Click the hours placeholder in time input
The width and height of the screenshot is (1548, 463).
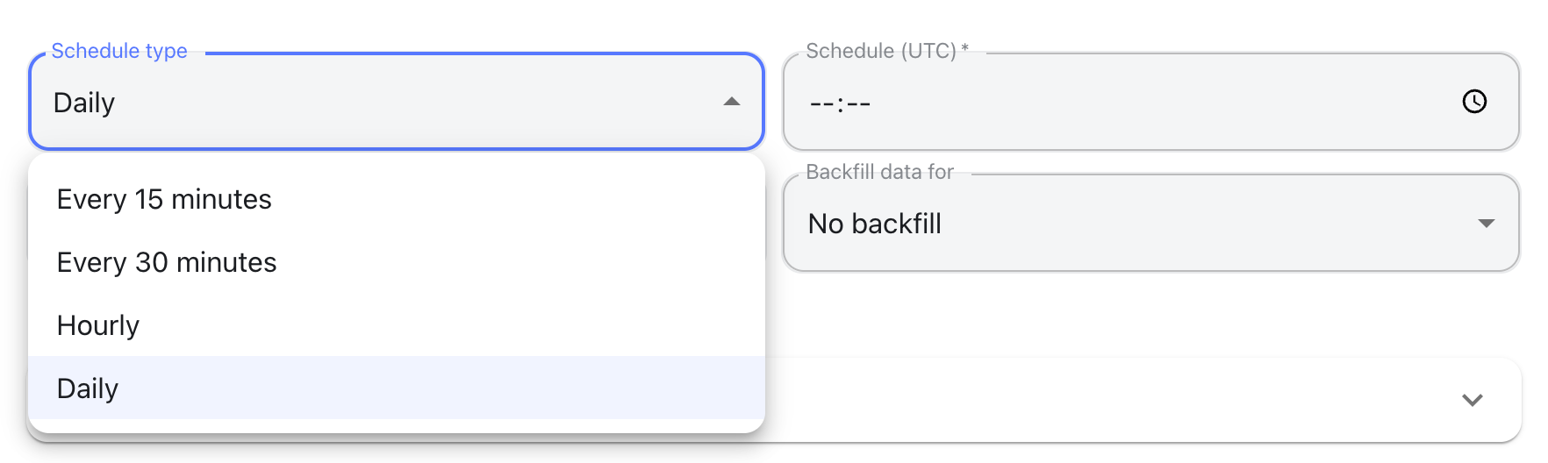point(821,104)
